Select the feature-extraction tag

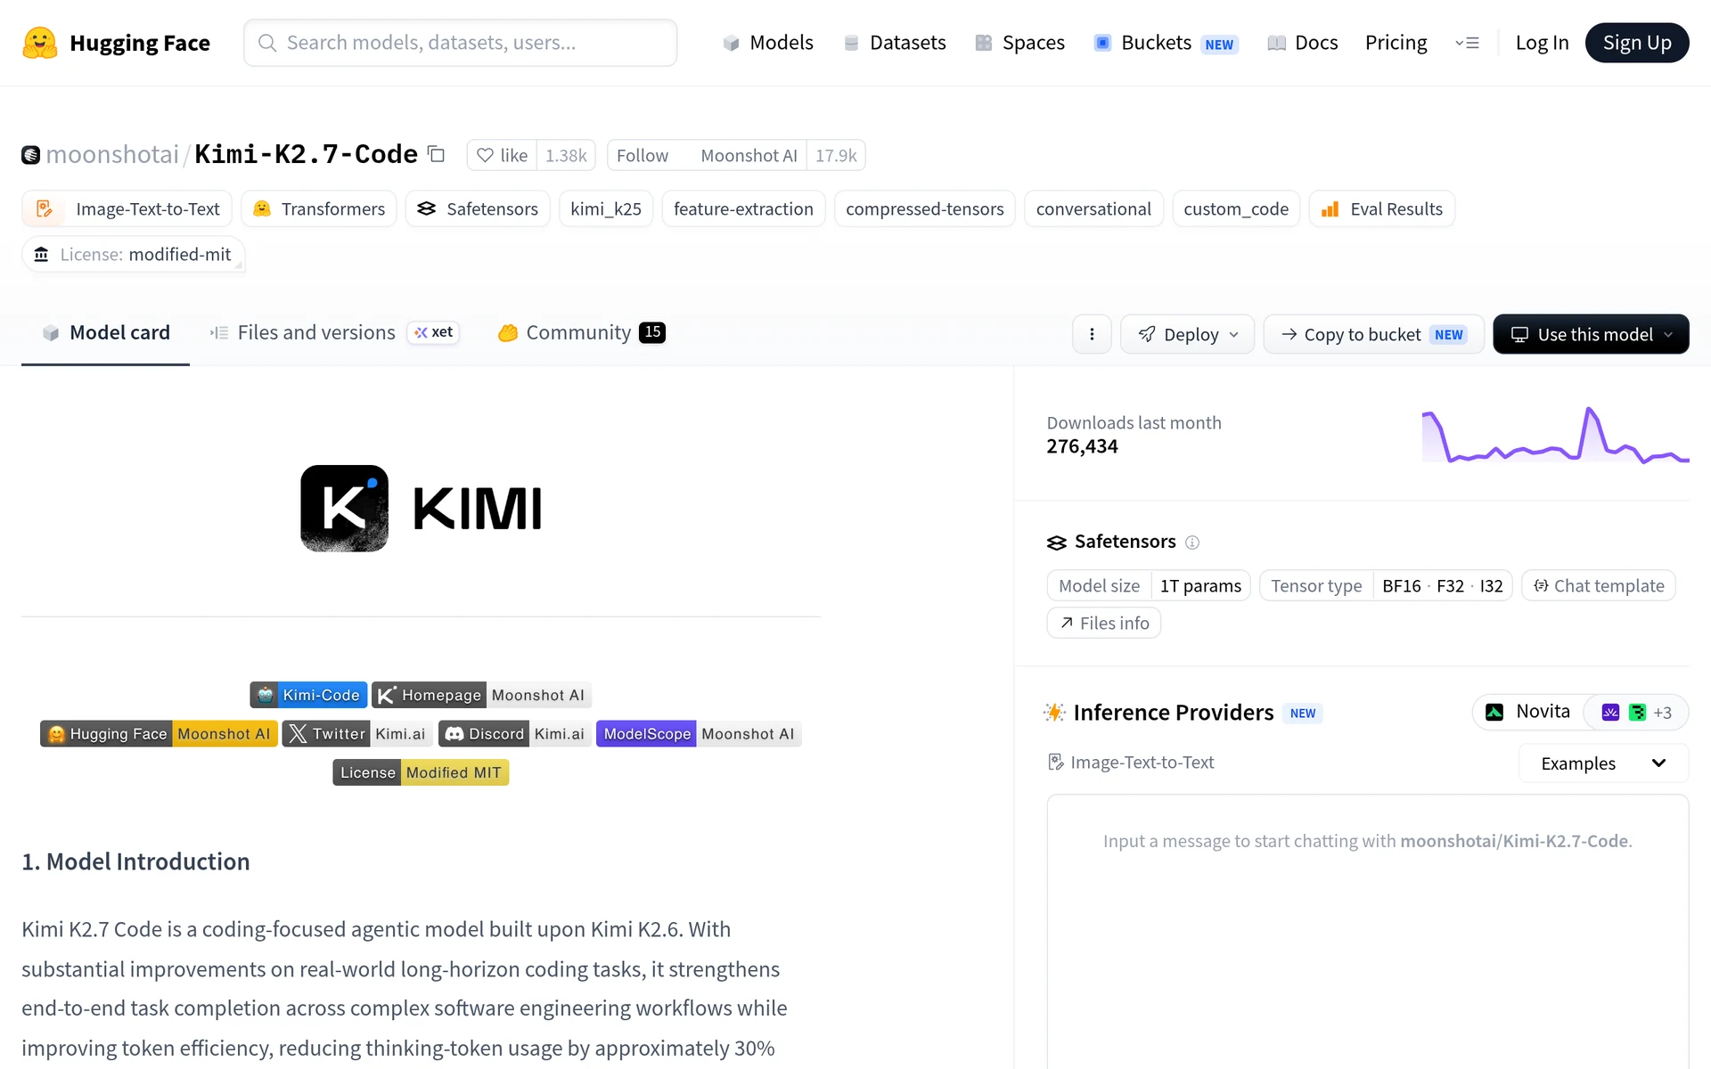(743, 208)
